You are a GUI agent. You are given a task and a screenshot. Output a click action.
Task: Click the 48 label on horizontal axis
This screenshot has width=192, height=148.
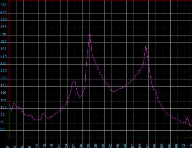(x=125, y=146)
